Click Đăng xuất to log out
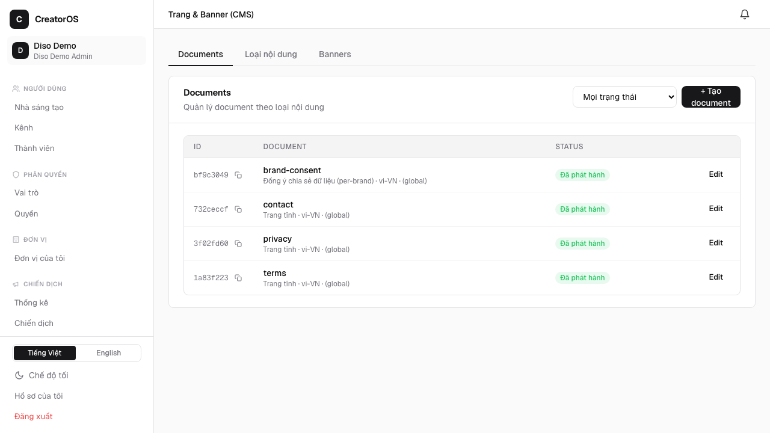Screen dimensions: 770x433 (34, 416)
